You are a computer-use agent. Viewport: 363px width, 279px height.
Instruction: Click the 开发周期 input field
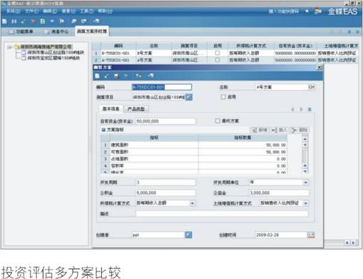(x=165, y=183)
